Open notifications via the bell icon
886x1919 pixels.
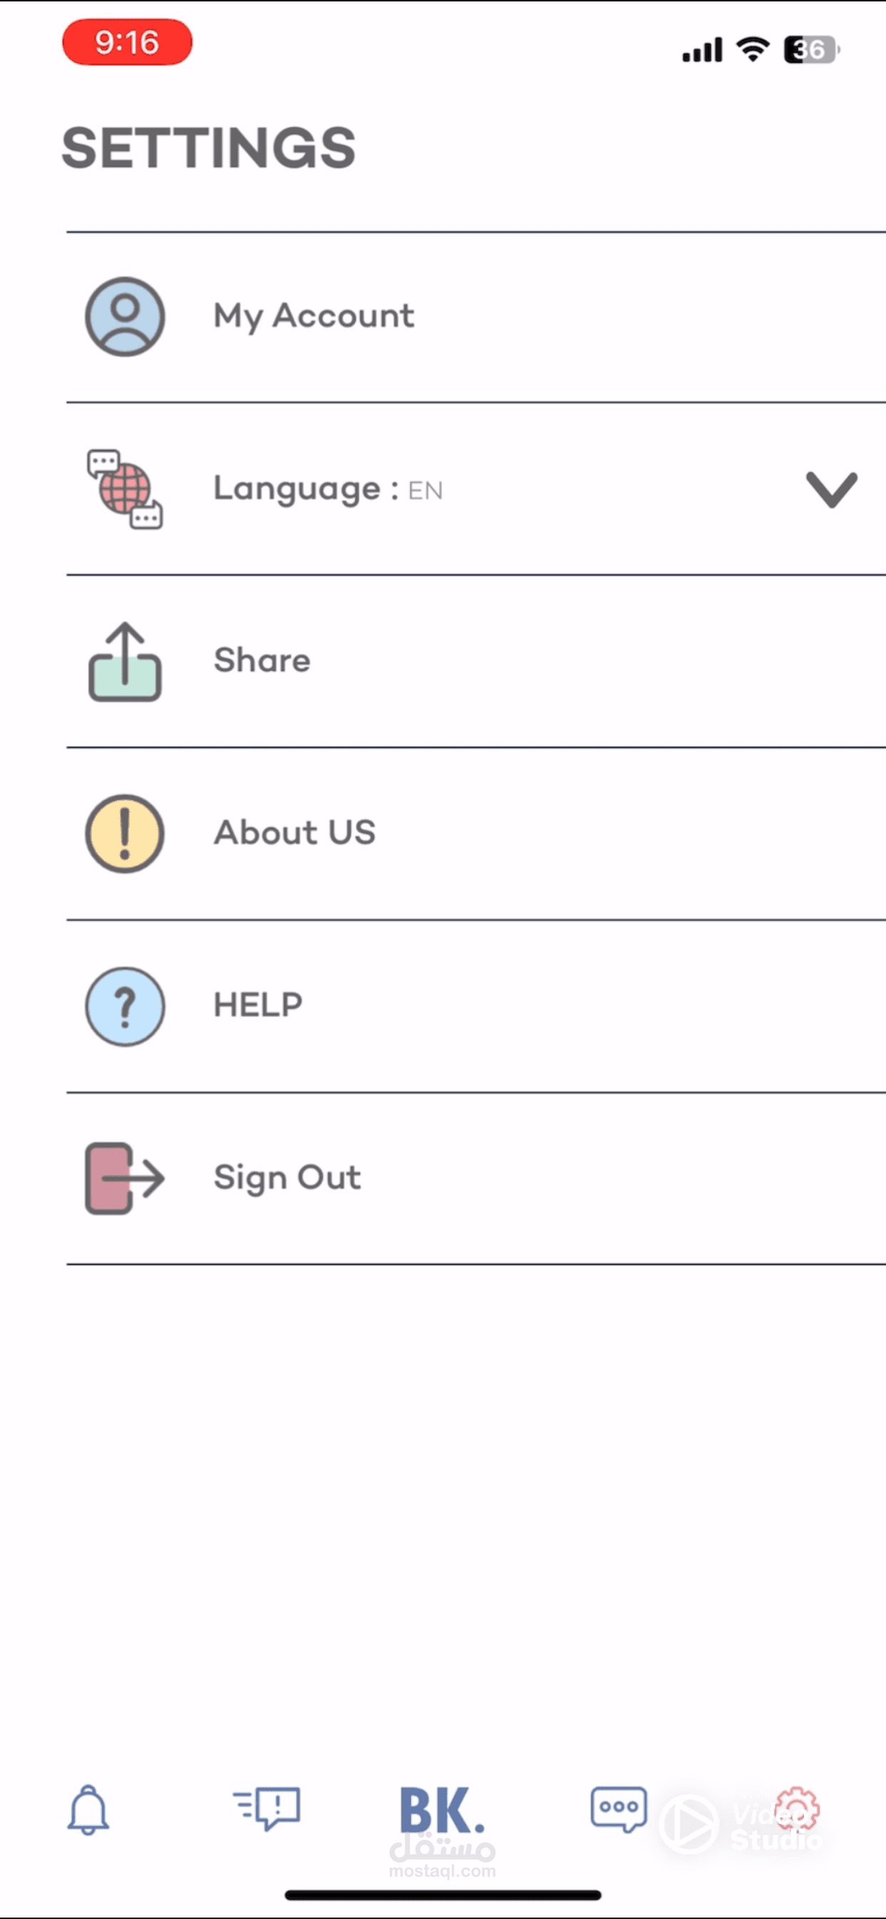[x=88, y=1809]
